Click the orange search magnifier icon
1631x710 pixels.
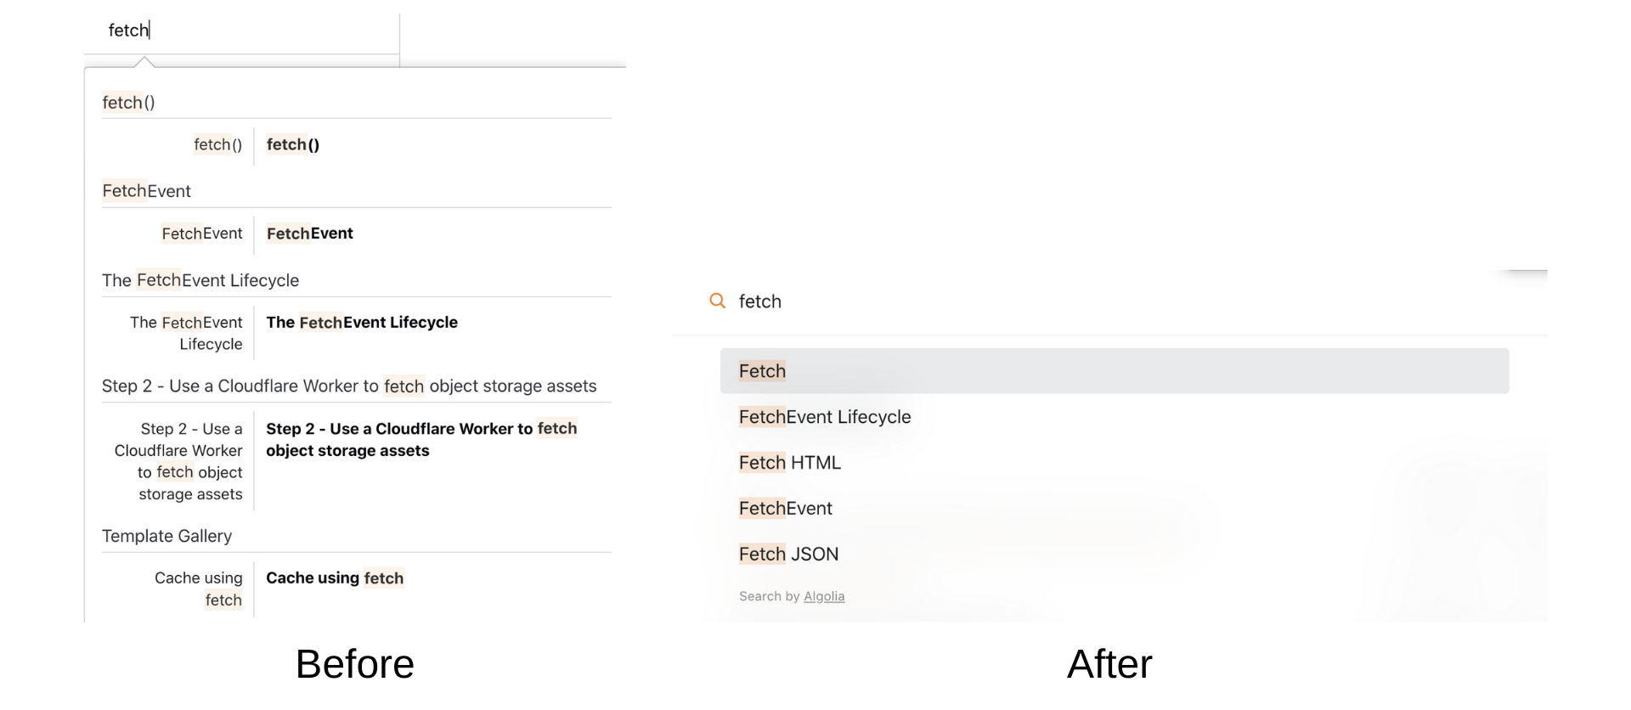[x=718, y=301]
